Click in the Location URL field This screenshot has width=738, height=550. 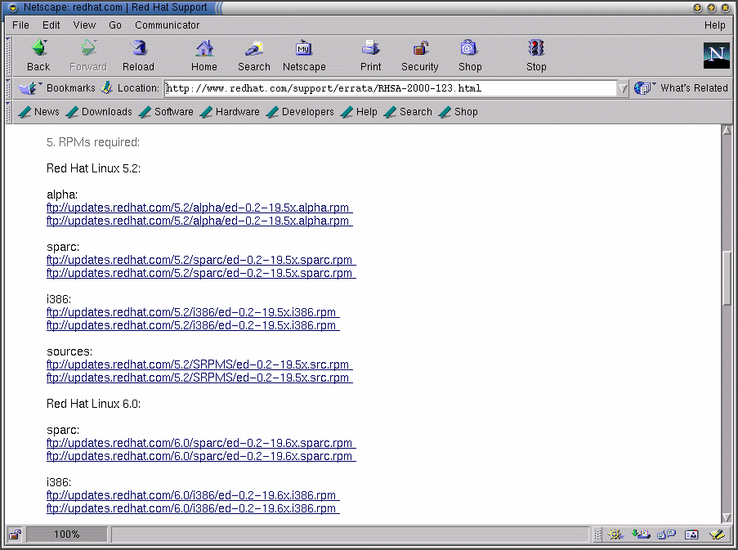point(391,88)
